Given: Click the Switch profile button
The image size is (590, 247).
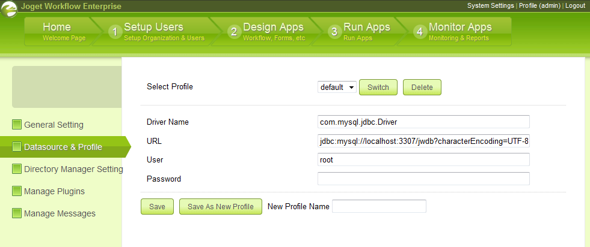Looking at the screenshot, I should coord(378,88).
